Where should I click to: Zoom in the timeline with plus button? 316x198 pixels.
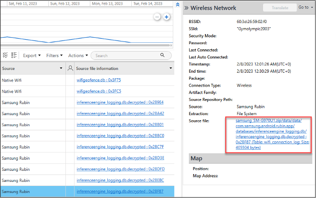[167, 17]
